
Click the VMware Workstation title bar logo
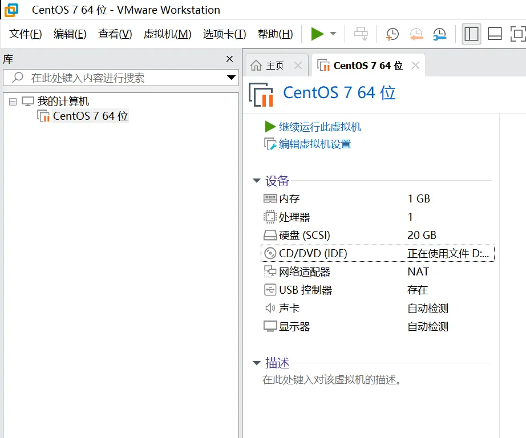11,10
